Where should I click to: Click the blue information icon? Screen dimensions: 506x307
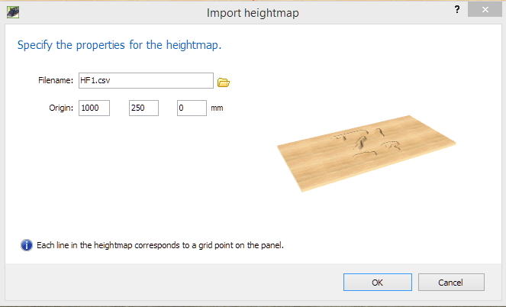27,245
